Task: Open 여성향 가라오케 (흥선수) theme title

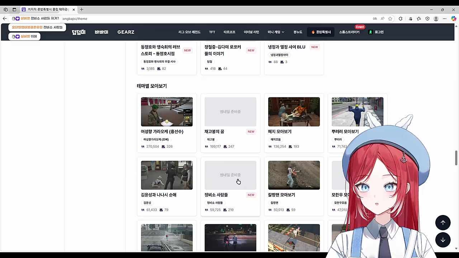Action: tap(162, 132)
